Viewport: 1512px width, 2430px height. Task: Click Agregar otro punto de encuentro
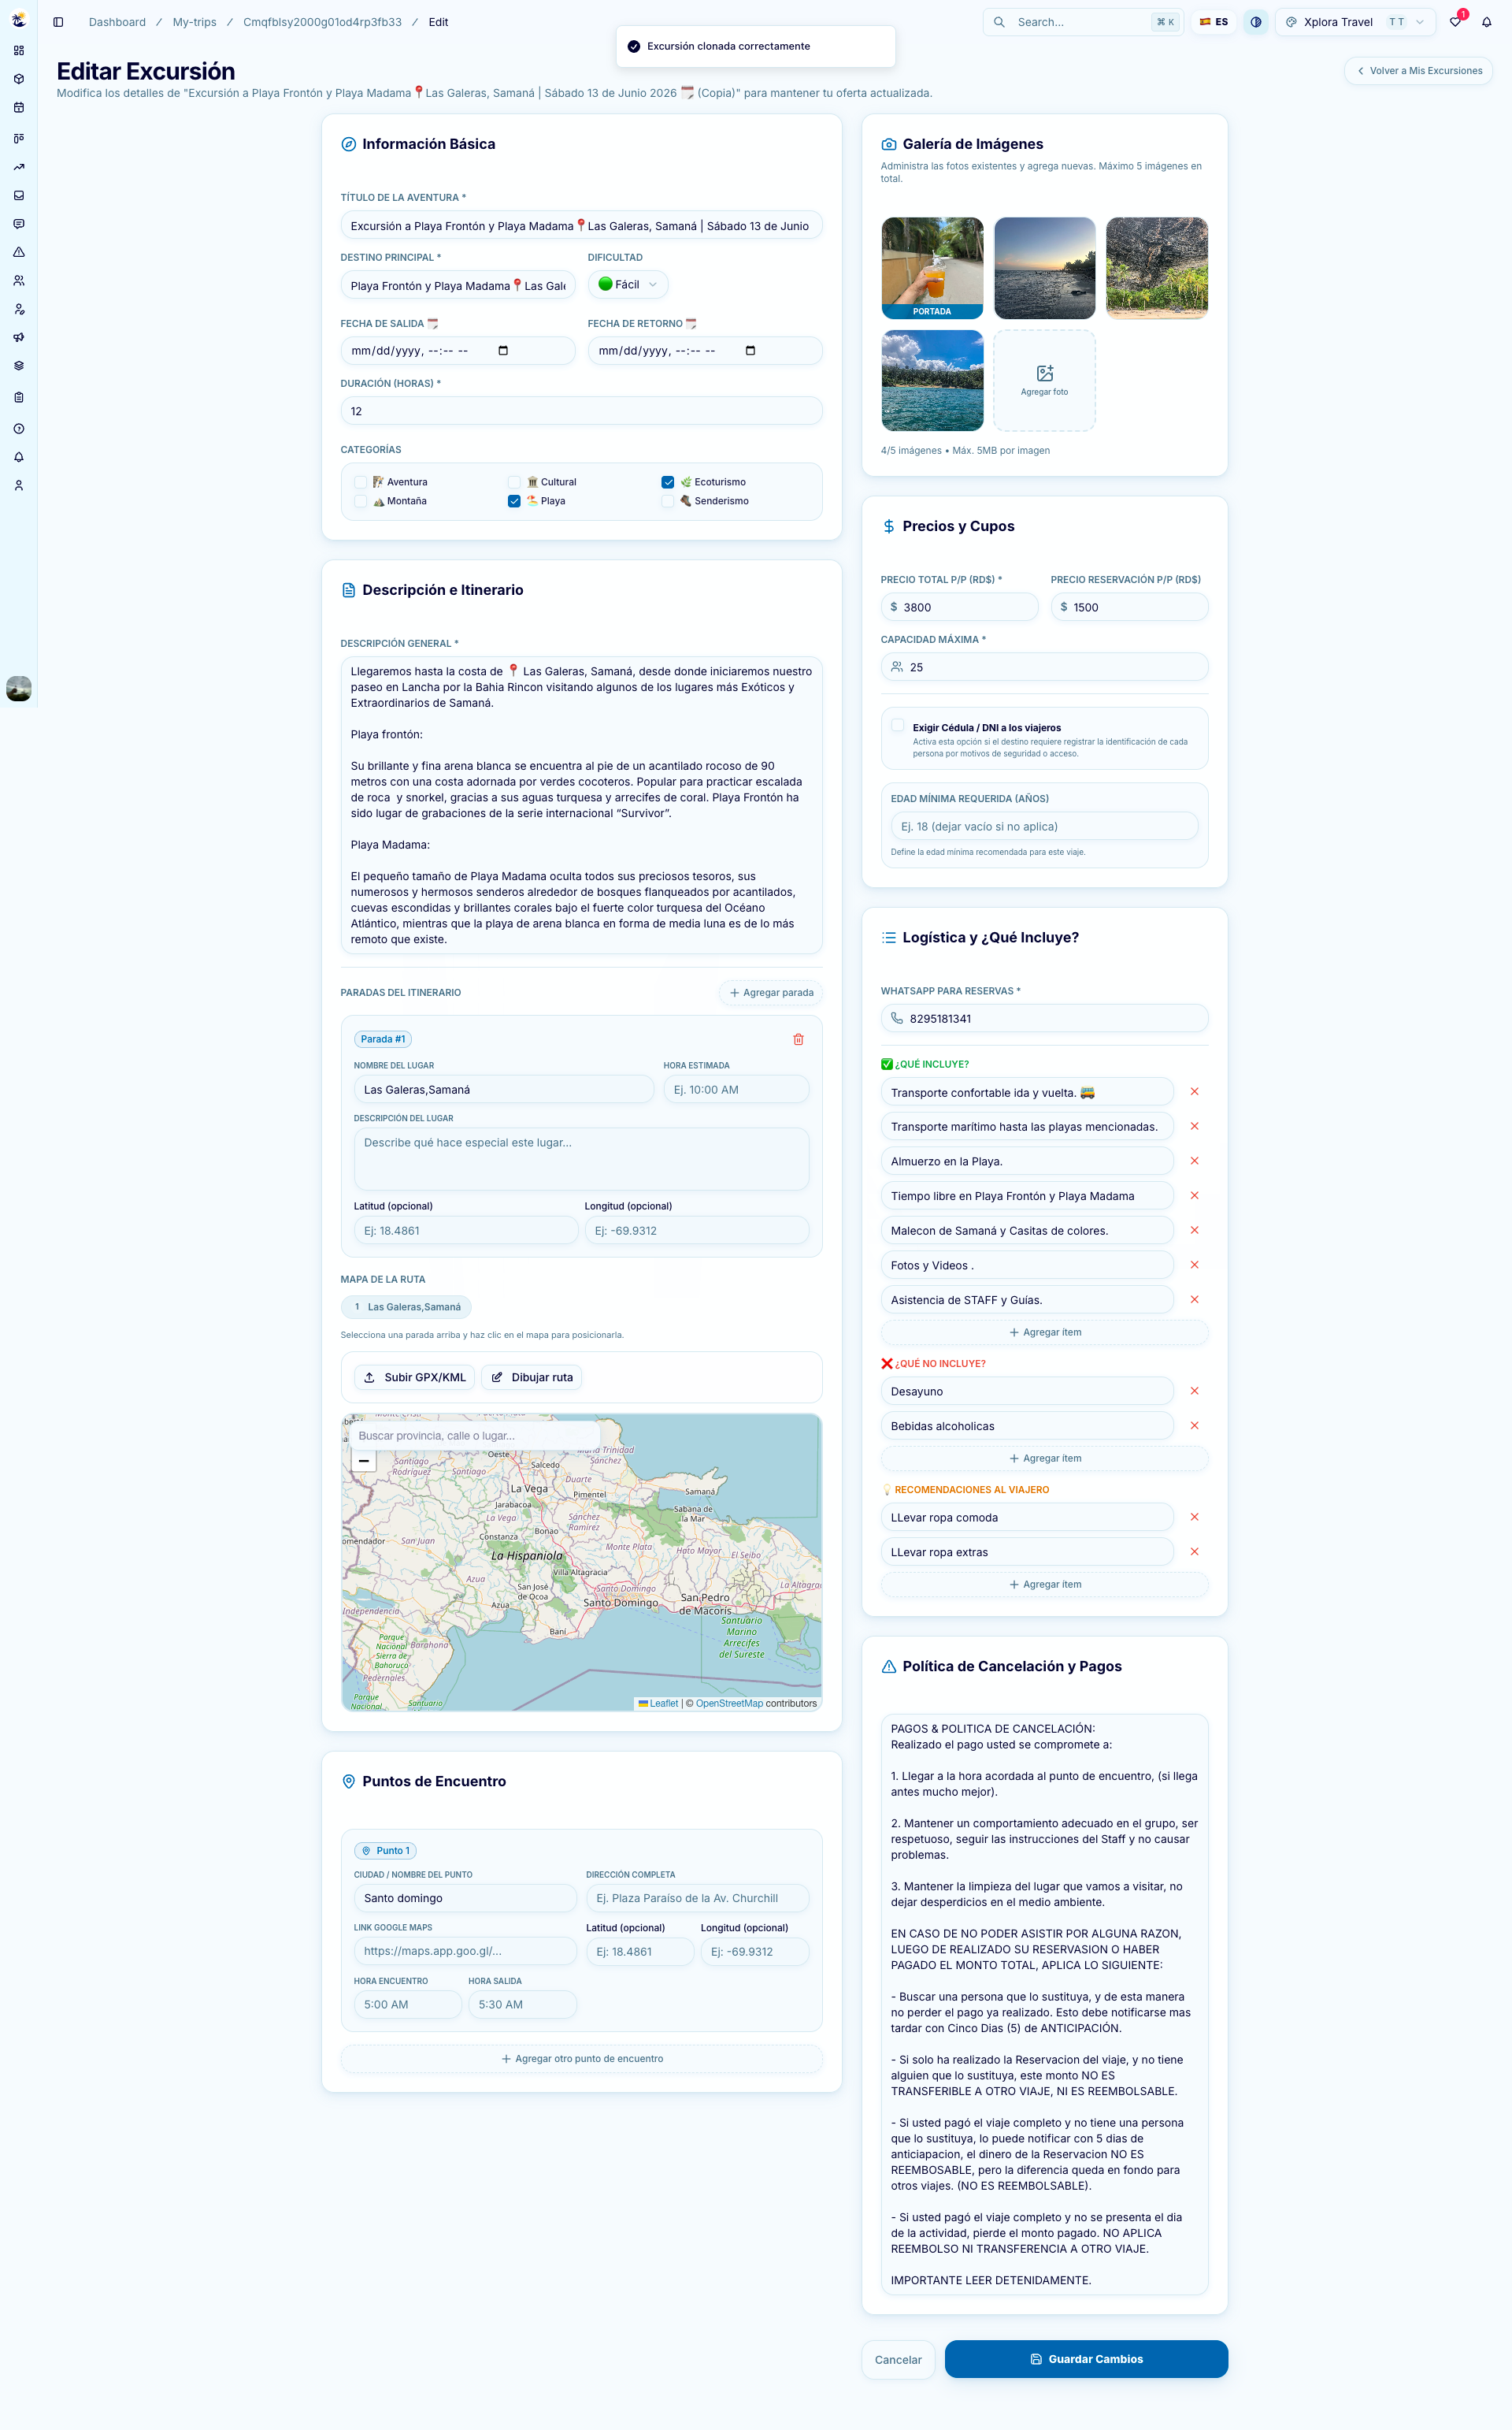click(x=582, y=2059)
